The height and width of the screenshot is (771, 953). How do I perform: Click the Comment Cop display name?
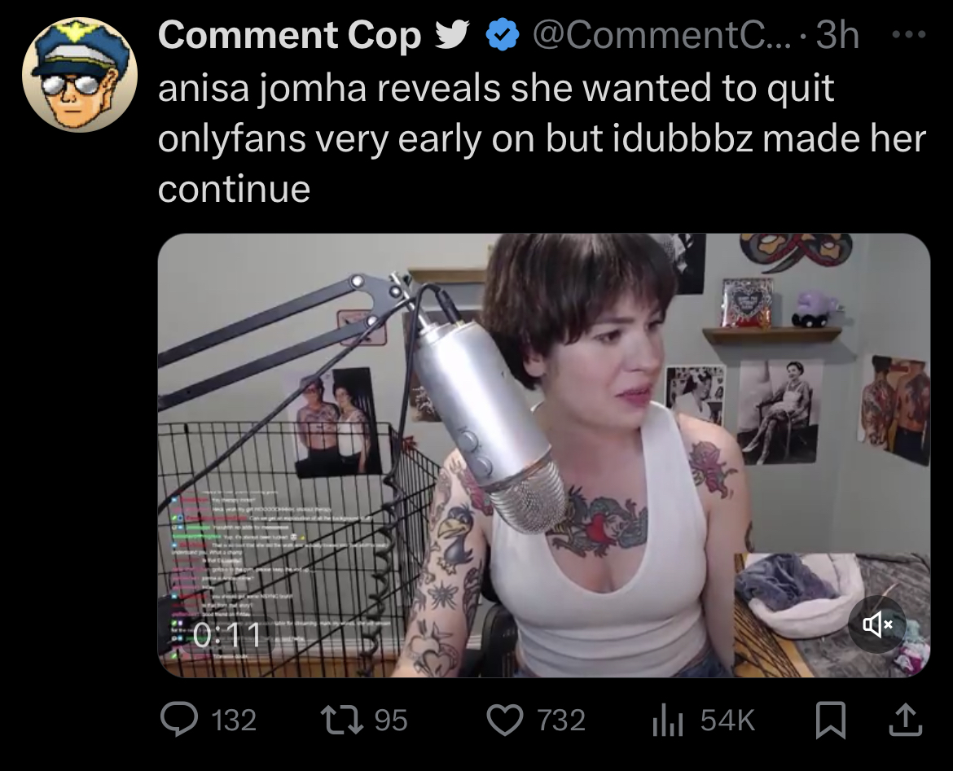[289, 35]
